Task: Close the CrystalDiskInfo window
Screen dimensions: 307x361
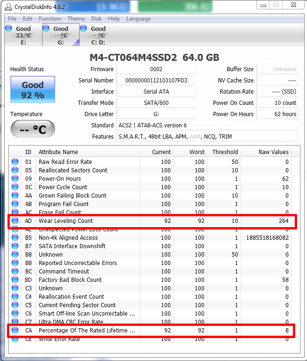Action: (x=293, y=5)
